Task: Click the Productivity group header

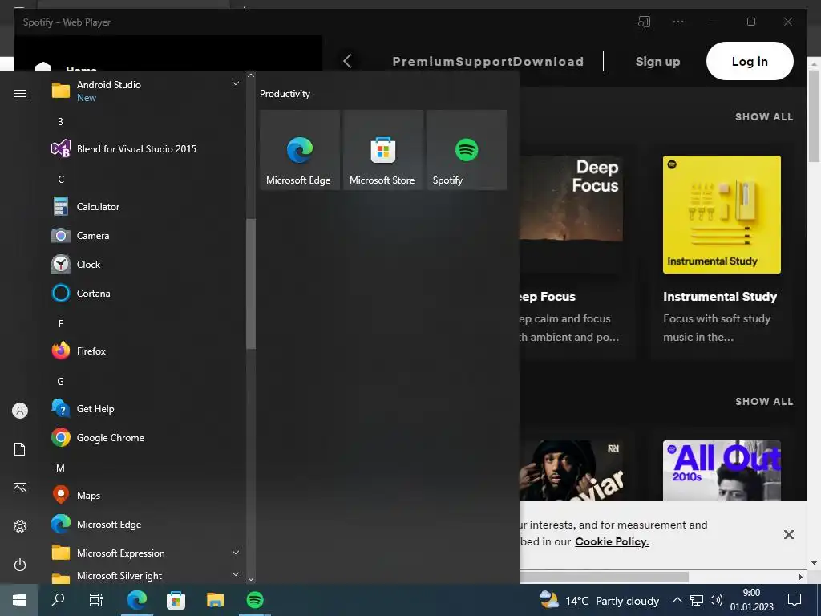Action: pos(285,94)
